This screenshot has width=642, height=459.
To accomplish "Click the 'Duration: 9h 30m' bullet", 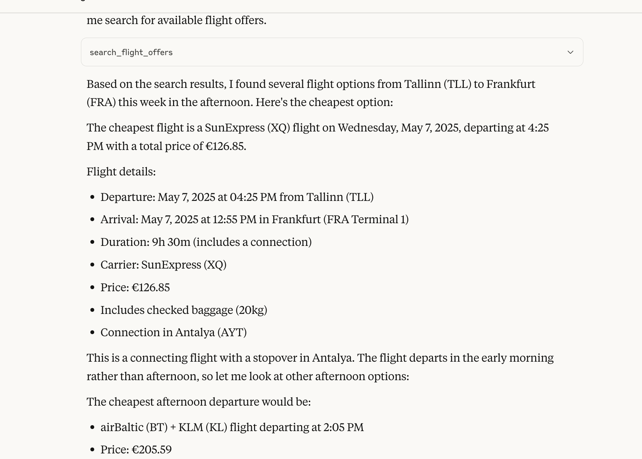I will (x=206, y=242).
